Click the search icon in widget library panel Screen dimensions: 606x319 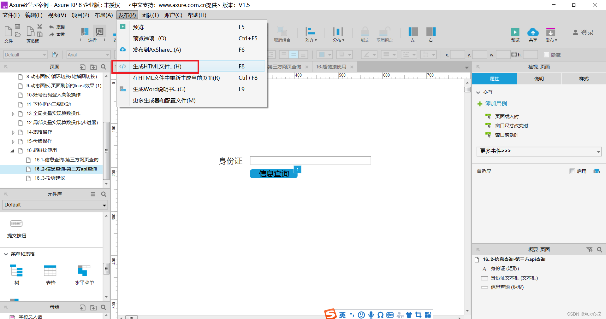[104, 194]
